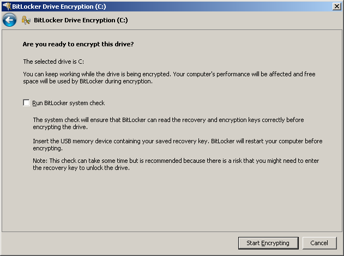Go back using the blue arrow button
Screen dimensions: 344x256
pyautogui.click(x=9, y=20)
